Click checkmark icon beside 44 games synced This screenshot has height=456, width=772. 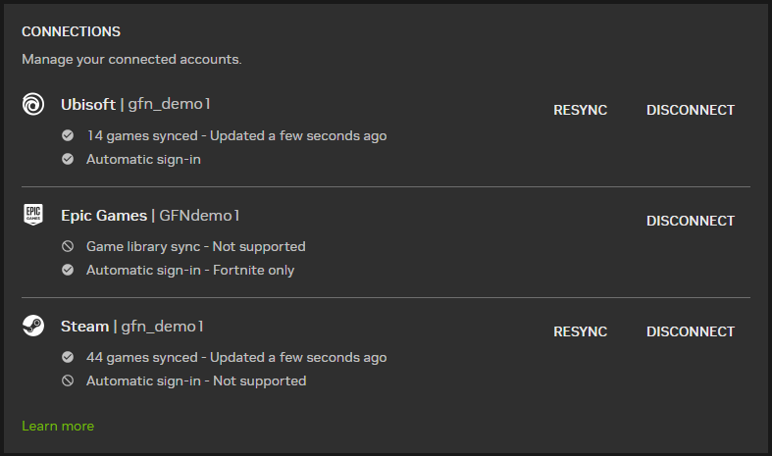click(x=68, y=357)
